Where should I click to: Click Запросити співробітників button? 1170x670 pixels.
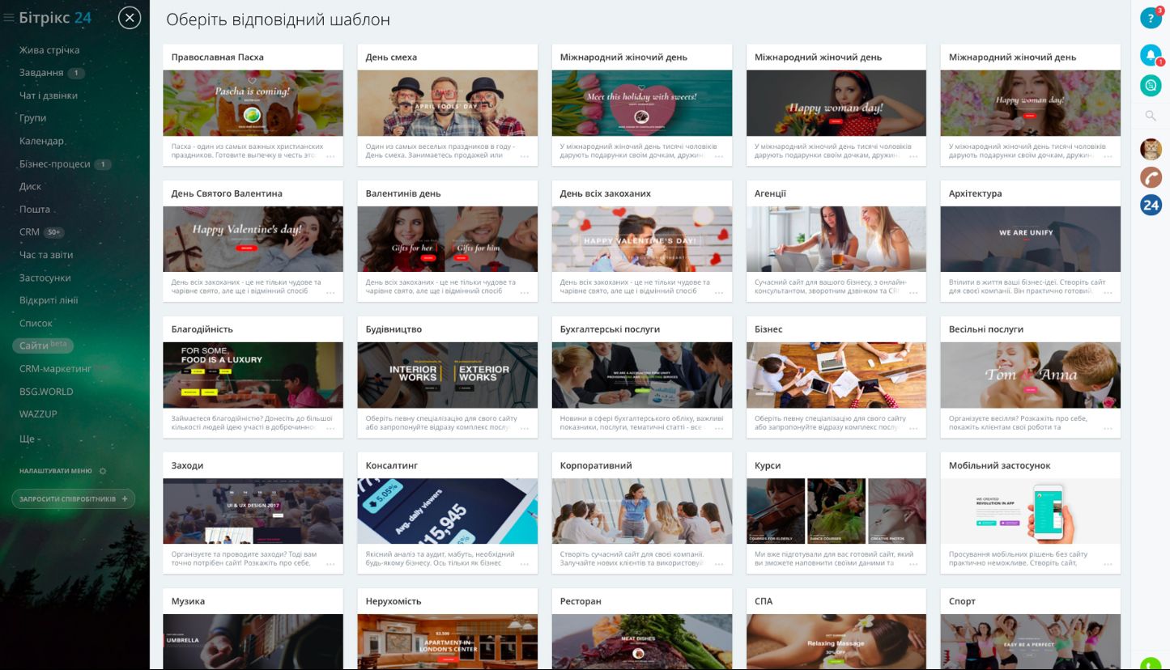point(73,499)
